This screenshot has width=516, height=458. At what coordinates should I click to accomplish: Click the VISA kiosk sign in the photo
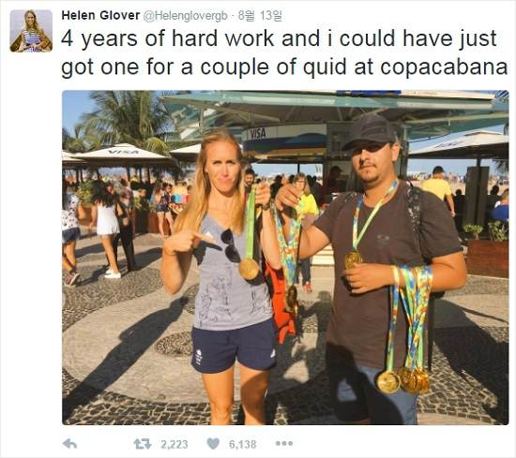pyautogui.click(x=258, y=134)
